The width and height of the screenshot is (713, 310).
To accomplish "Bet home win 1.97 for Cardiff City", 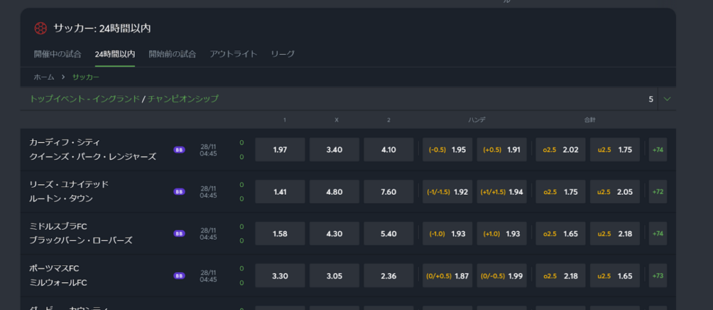I will 280,150.
